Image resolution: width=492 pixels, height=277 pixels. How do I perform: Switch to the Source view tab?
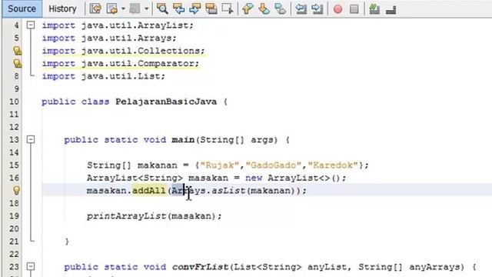tap(22, 8)
